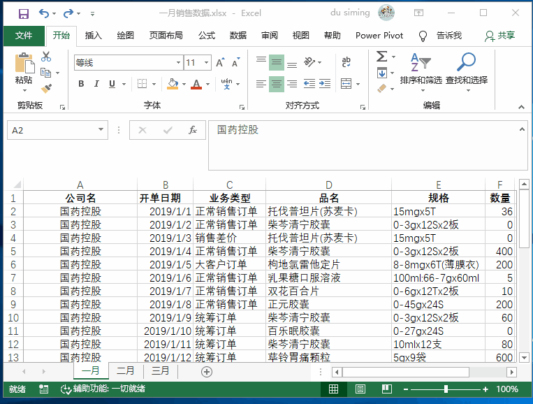
Task: Click the Cut scissors icon
Action: pyautogui.click(x=46, y=57)
